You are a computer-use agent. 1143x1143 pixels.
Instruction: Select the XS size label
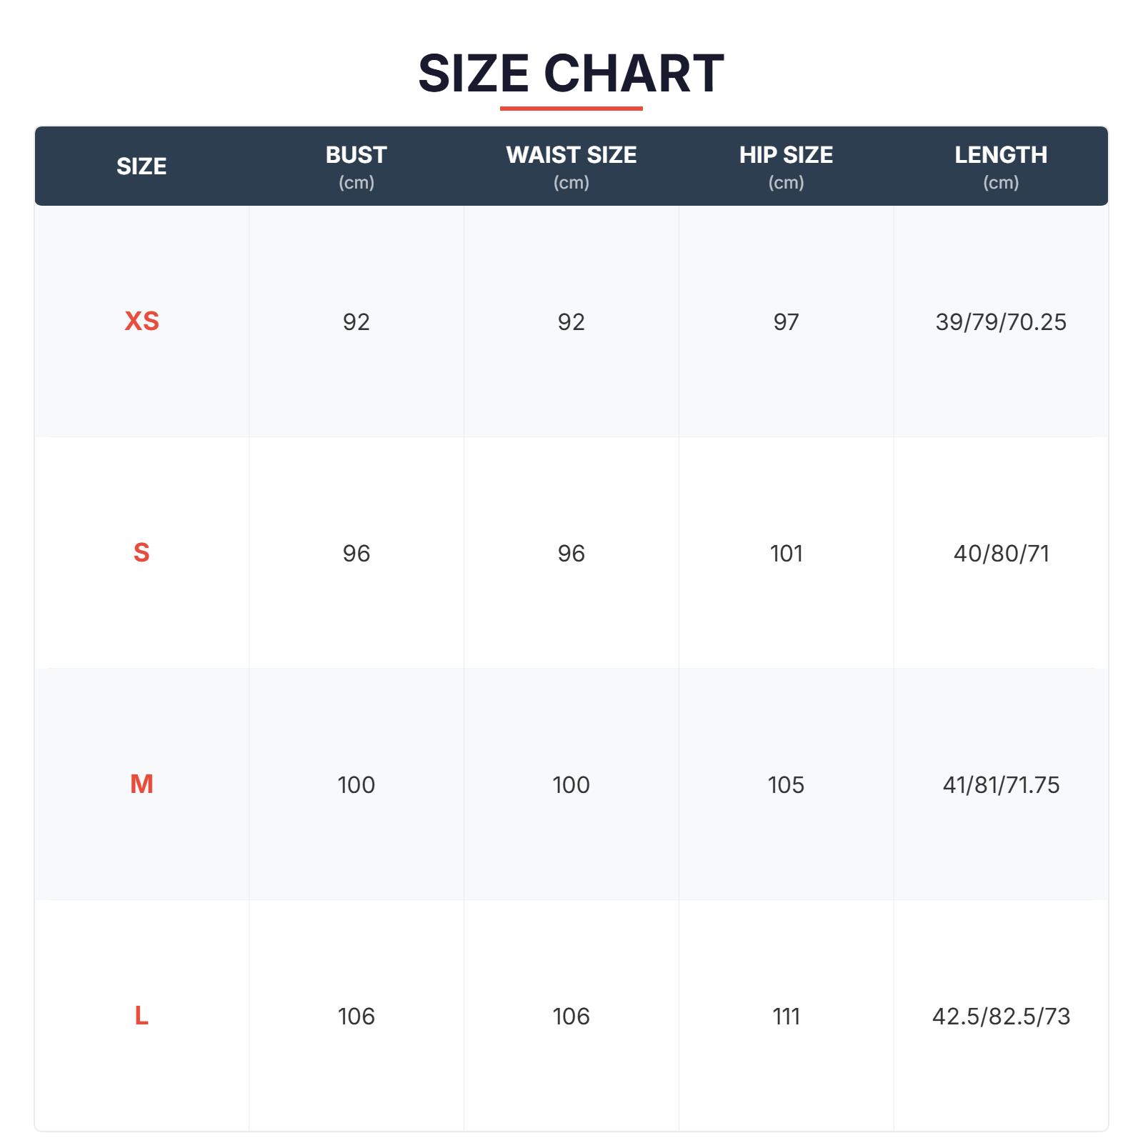click(x=141, y=321)
